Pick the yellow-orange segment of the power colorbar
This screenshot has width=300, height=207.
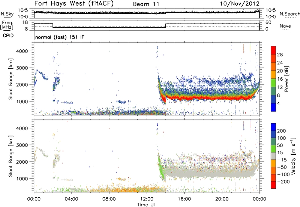(273, 74)
